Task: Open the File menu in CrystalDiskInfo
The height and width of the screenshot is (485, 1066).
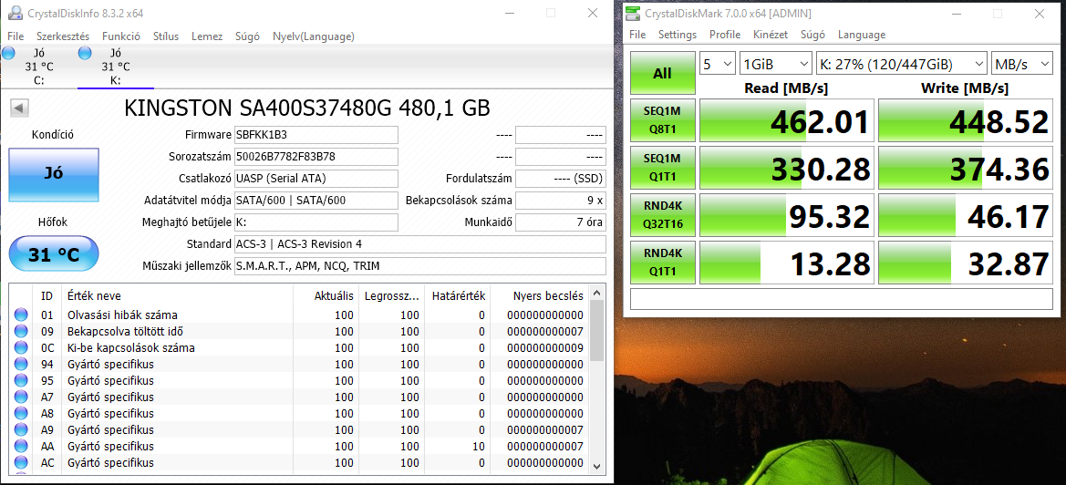Action: point(16,36)
